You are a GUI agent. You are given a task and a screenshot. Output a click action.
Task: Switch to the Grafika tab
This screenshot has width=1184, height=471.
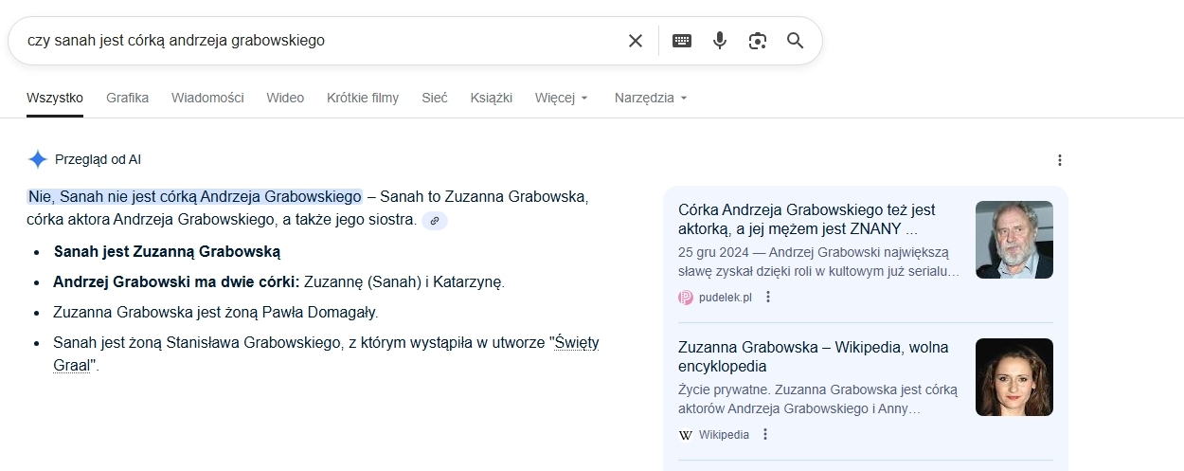[x=127, y=98]
